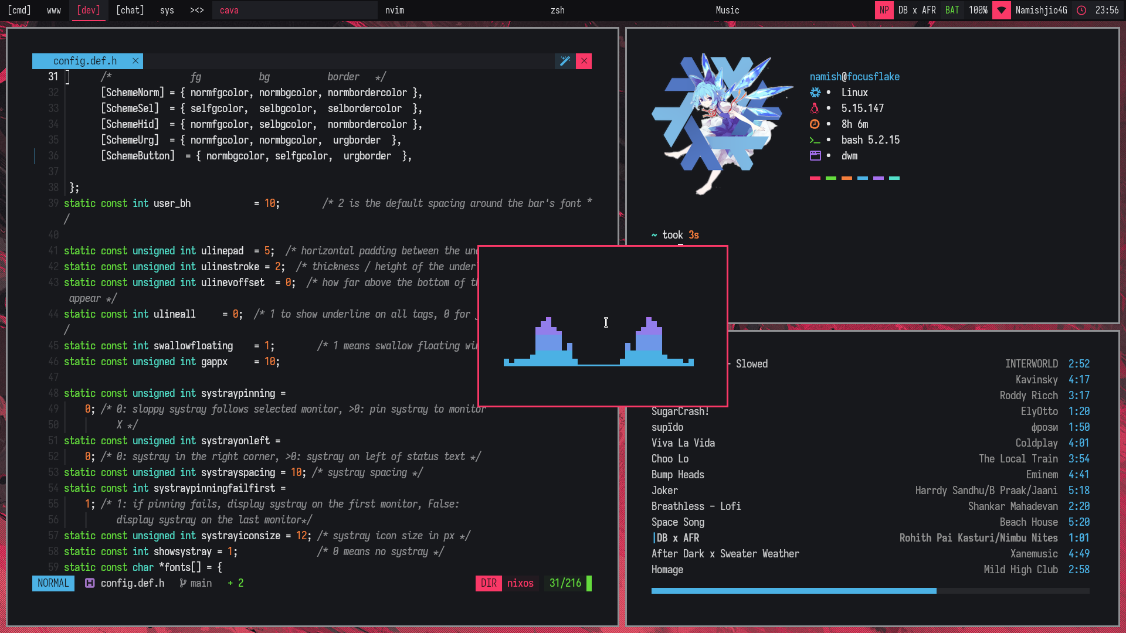The image size is (1126, 633).
Task: Click the wifi icon next to Namishjio4G
Action: (x=1001, y=10)
